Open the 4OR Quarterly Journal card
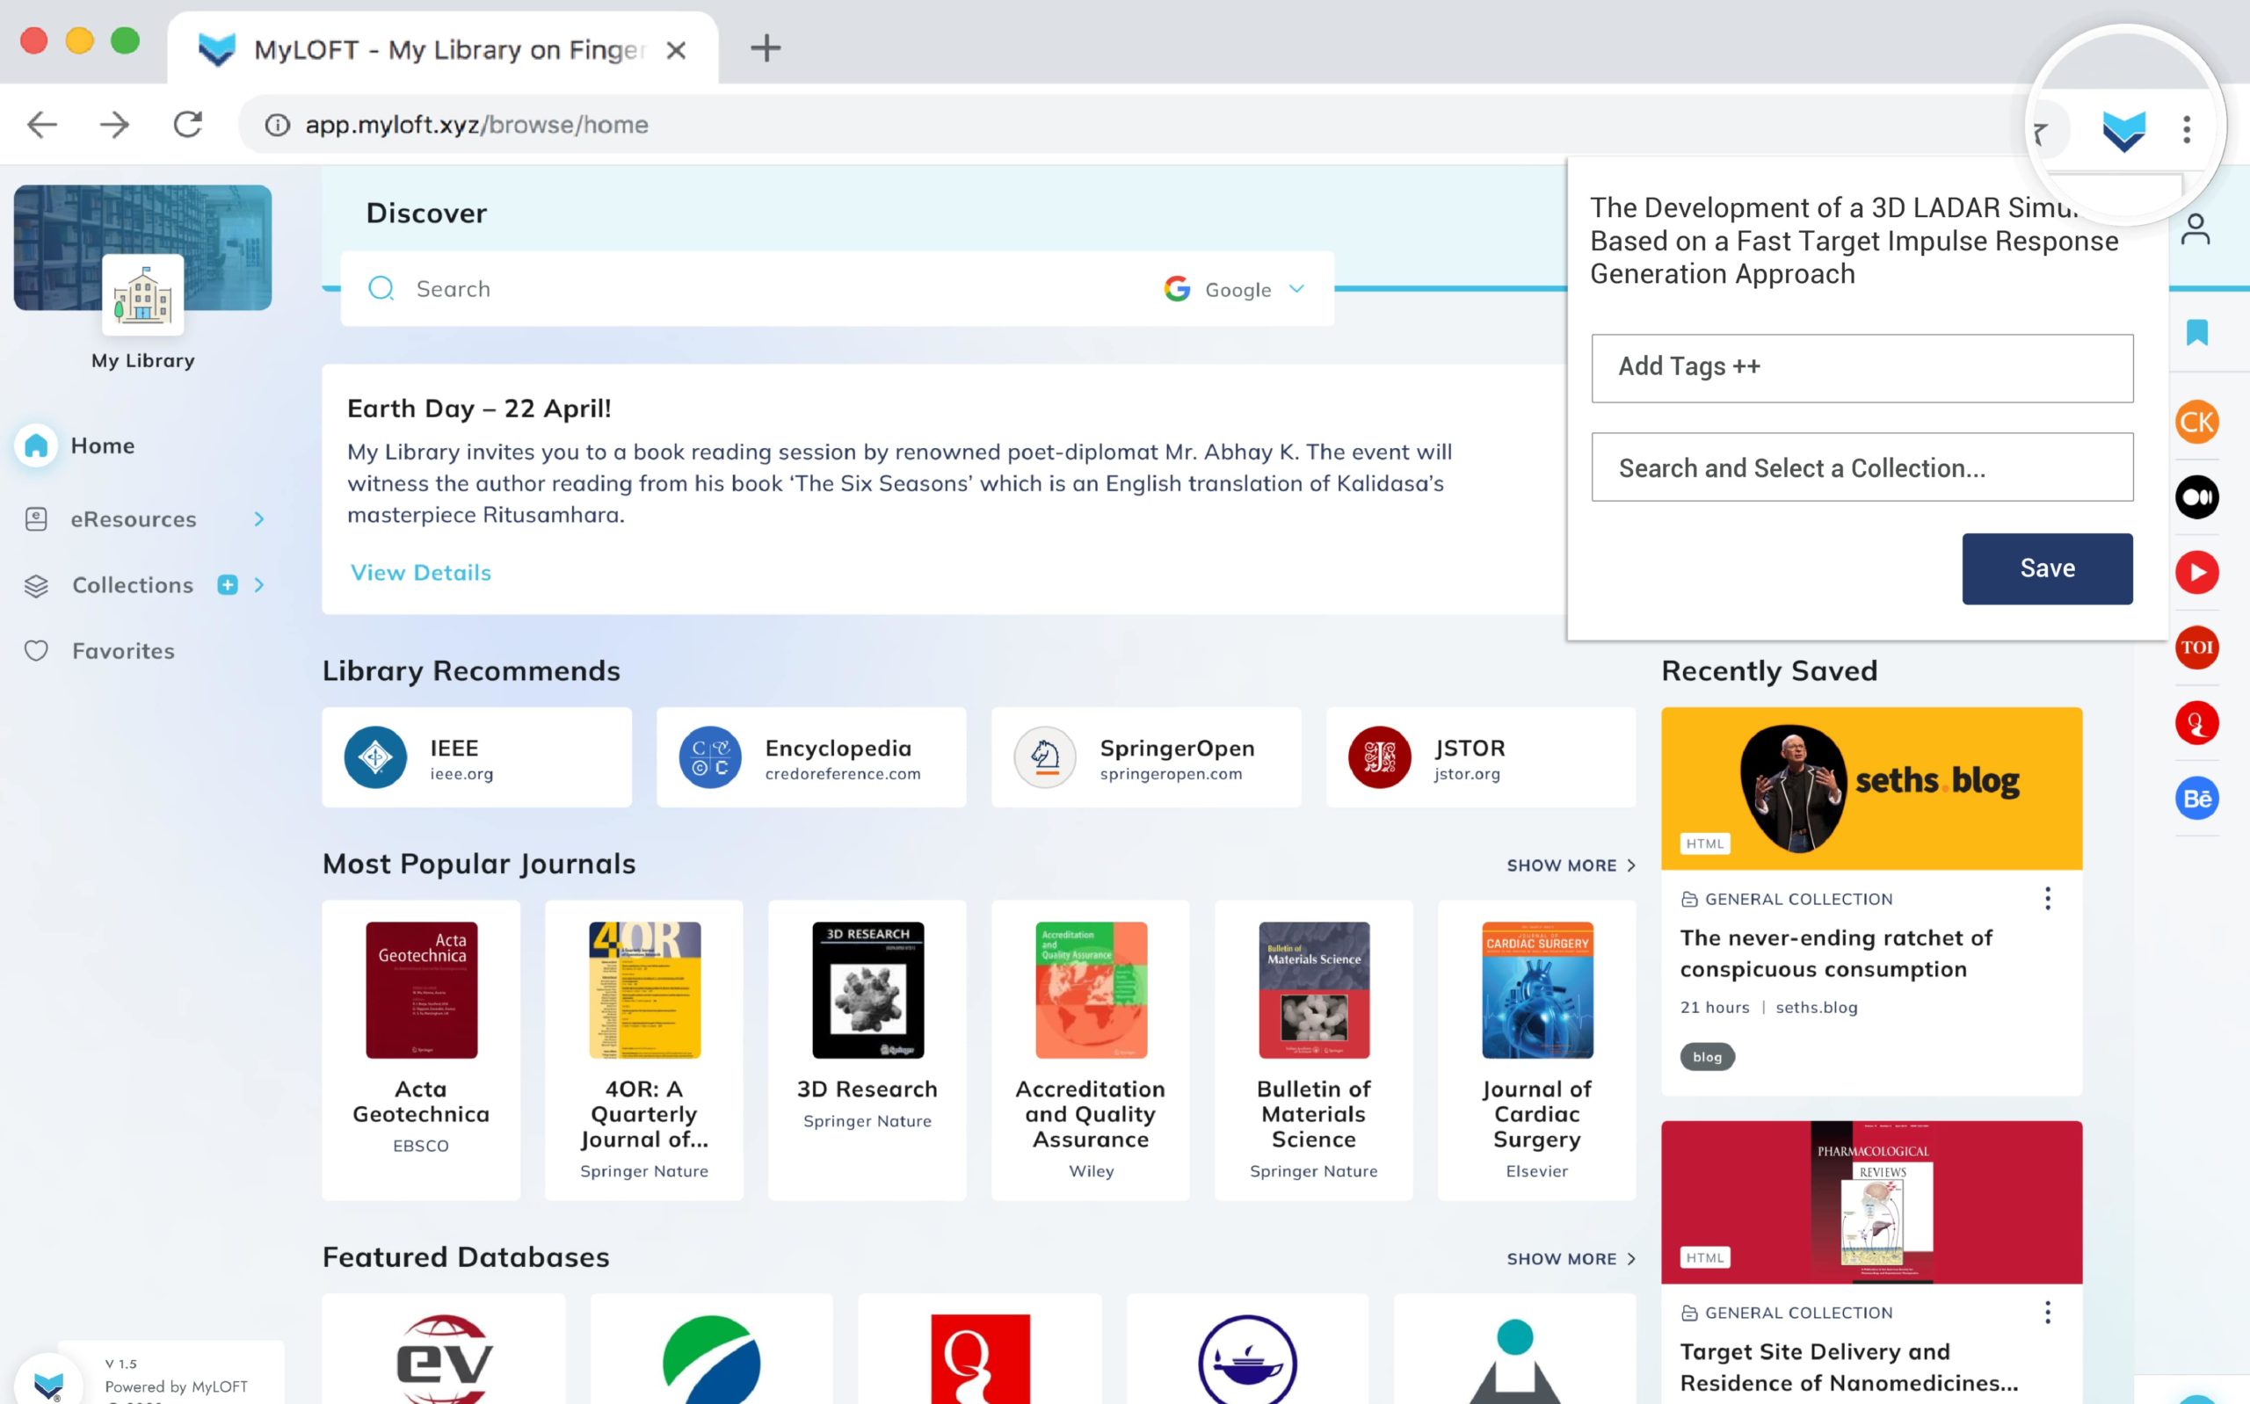 (643, 1050)
